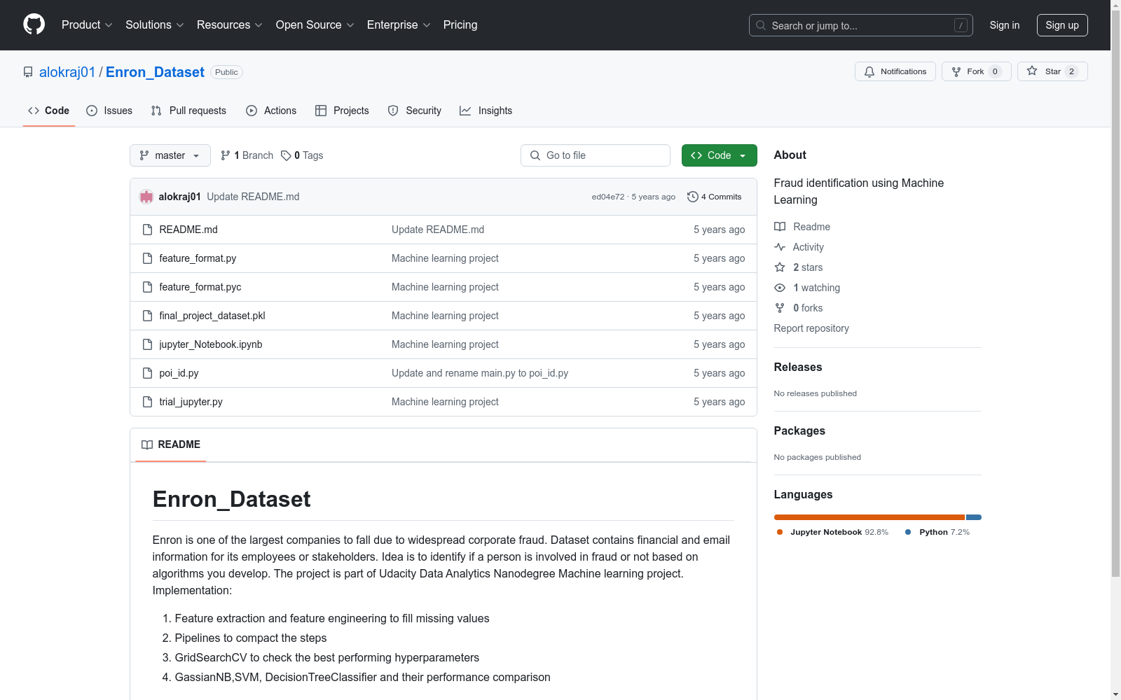Click the file icon beside feature_format.py
This screenshot has height=700, width=1121.
click(x=147, y=258)
